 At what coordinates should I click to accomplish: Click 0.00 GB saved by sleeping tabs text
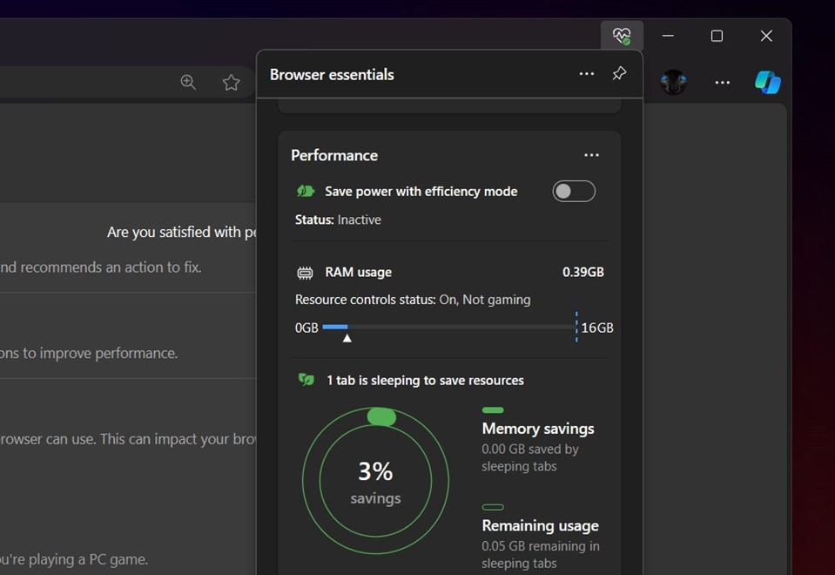[530, 457]
